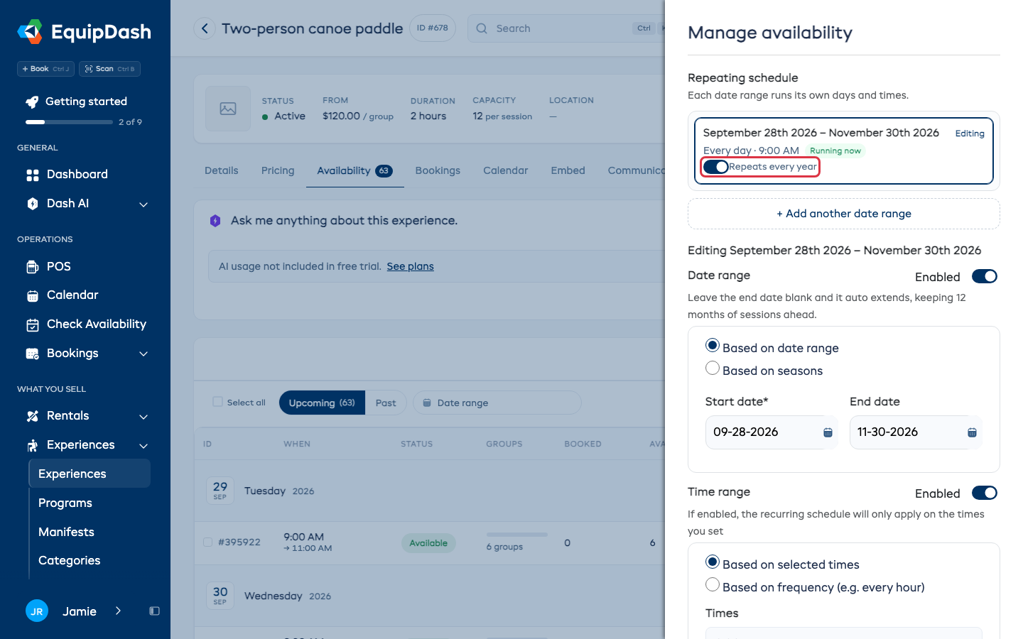Click the 6 groups capacity bar
This screenshot has height=639, width=1023.
click(x=517, y=535)
